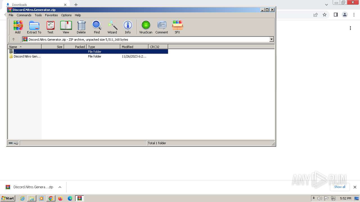Click the network tray icon

click(333, 198)
